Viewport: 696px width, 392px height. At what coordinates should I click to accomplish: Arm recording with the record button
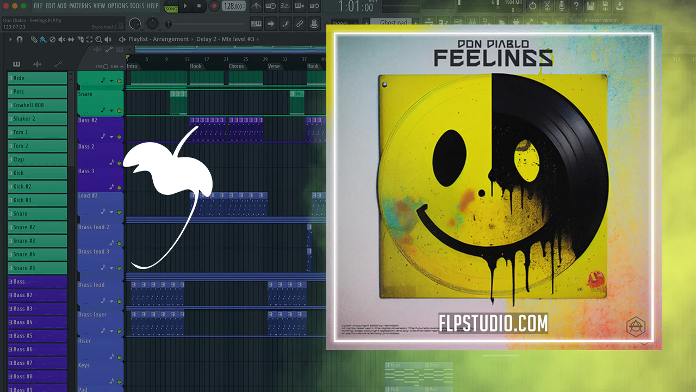[x=214, y=6]
